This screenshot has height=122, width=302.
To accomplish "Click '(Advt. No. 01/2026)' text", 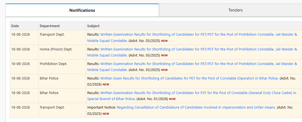I will click(x=152, y=99).
